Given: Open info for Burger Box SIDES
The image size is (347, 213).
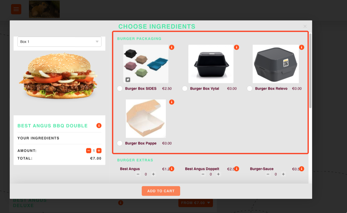Looking at the screenshot, I should tap(172, 47).
